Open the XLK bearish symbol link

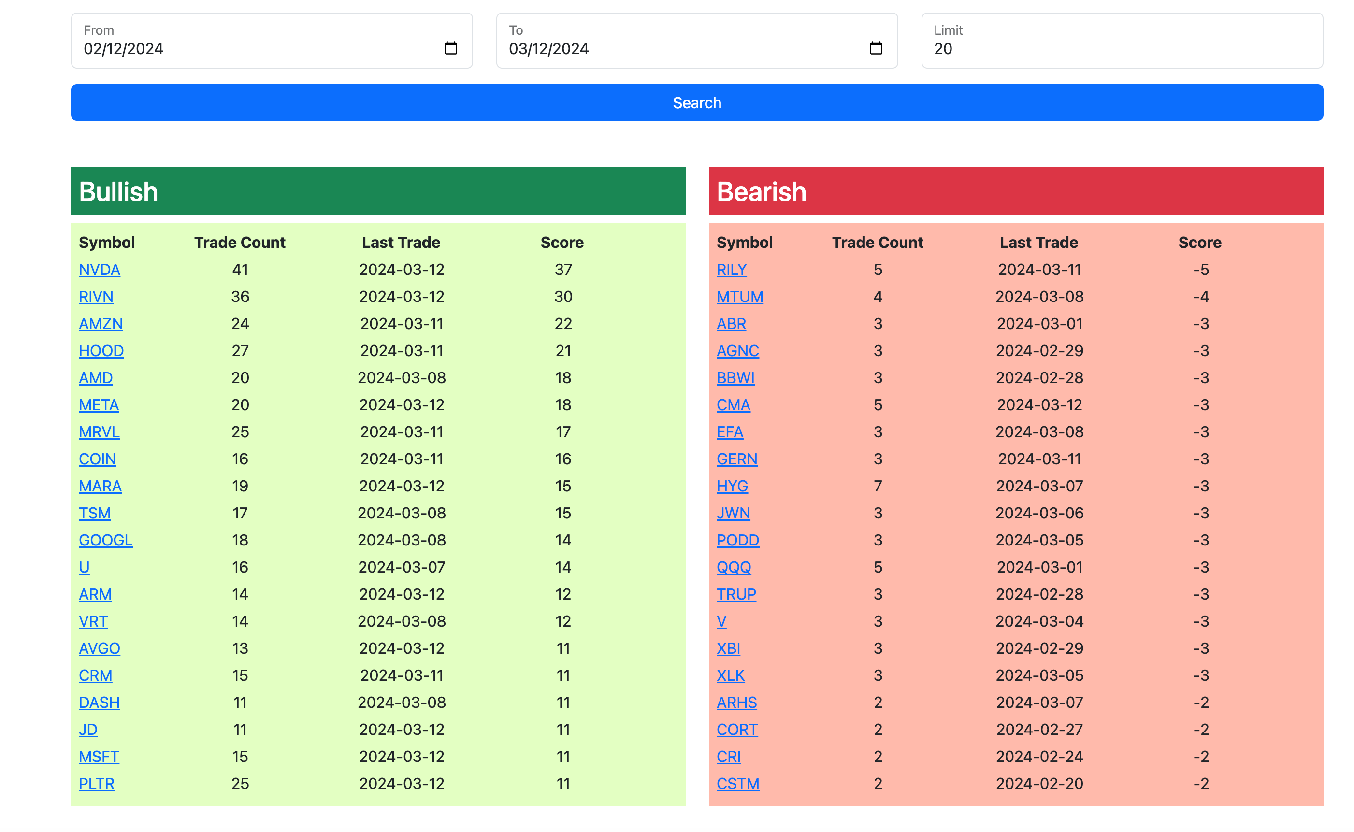[x=731, y=675]
